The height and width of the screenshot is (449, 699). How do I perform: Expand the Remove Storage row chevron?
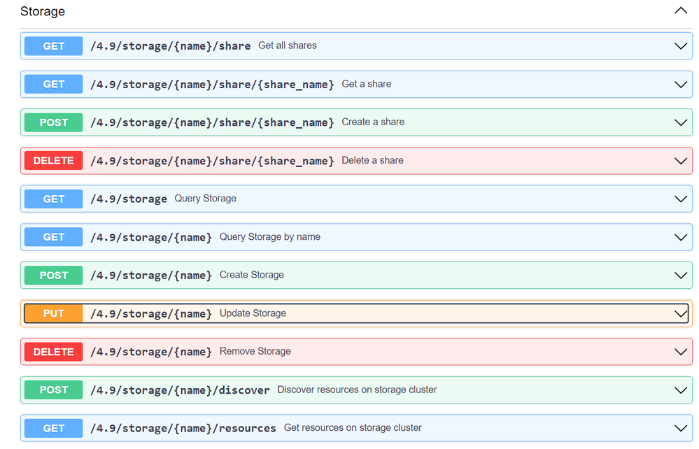680,352
